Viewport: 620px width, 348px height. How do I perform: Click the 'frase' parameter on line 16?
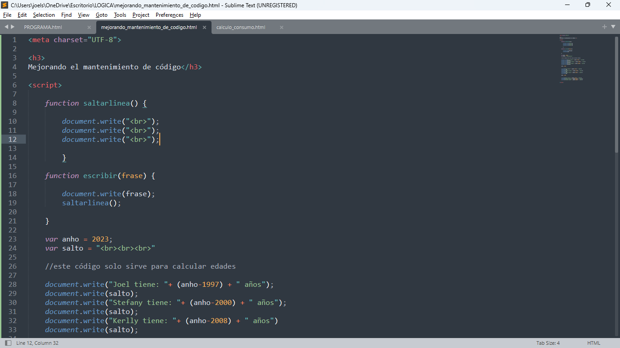click(x=132, y=176)
